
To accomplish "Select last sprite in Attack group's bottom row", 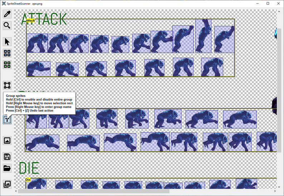I will pos(212,67).
